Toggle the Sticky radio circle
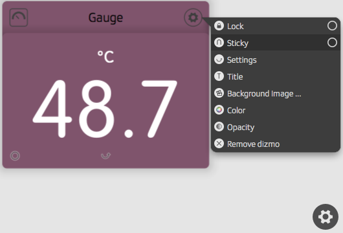The width and height of the screenshot is (343, 233). (x=332, y=43)
